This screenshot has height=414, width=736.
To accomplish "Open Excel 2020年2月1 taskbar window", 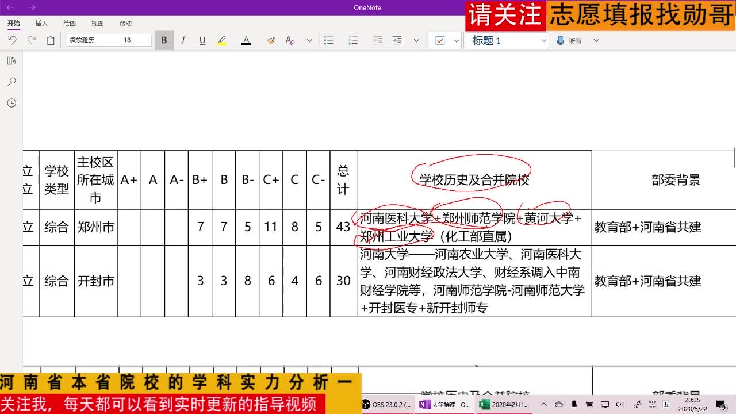I will click(504, 404).
